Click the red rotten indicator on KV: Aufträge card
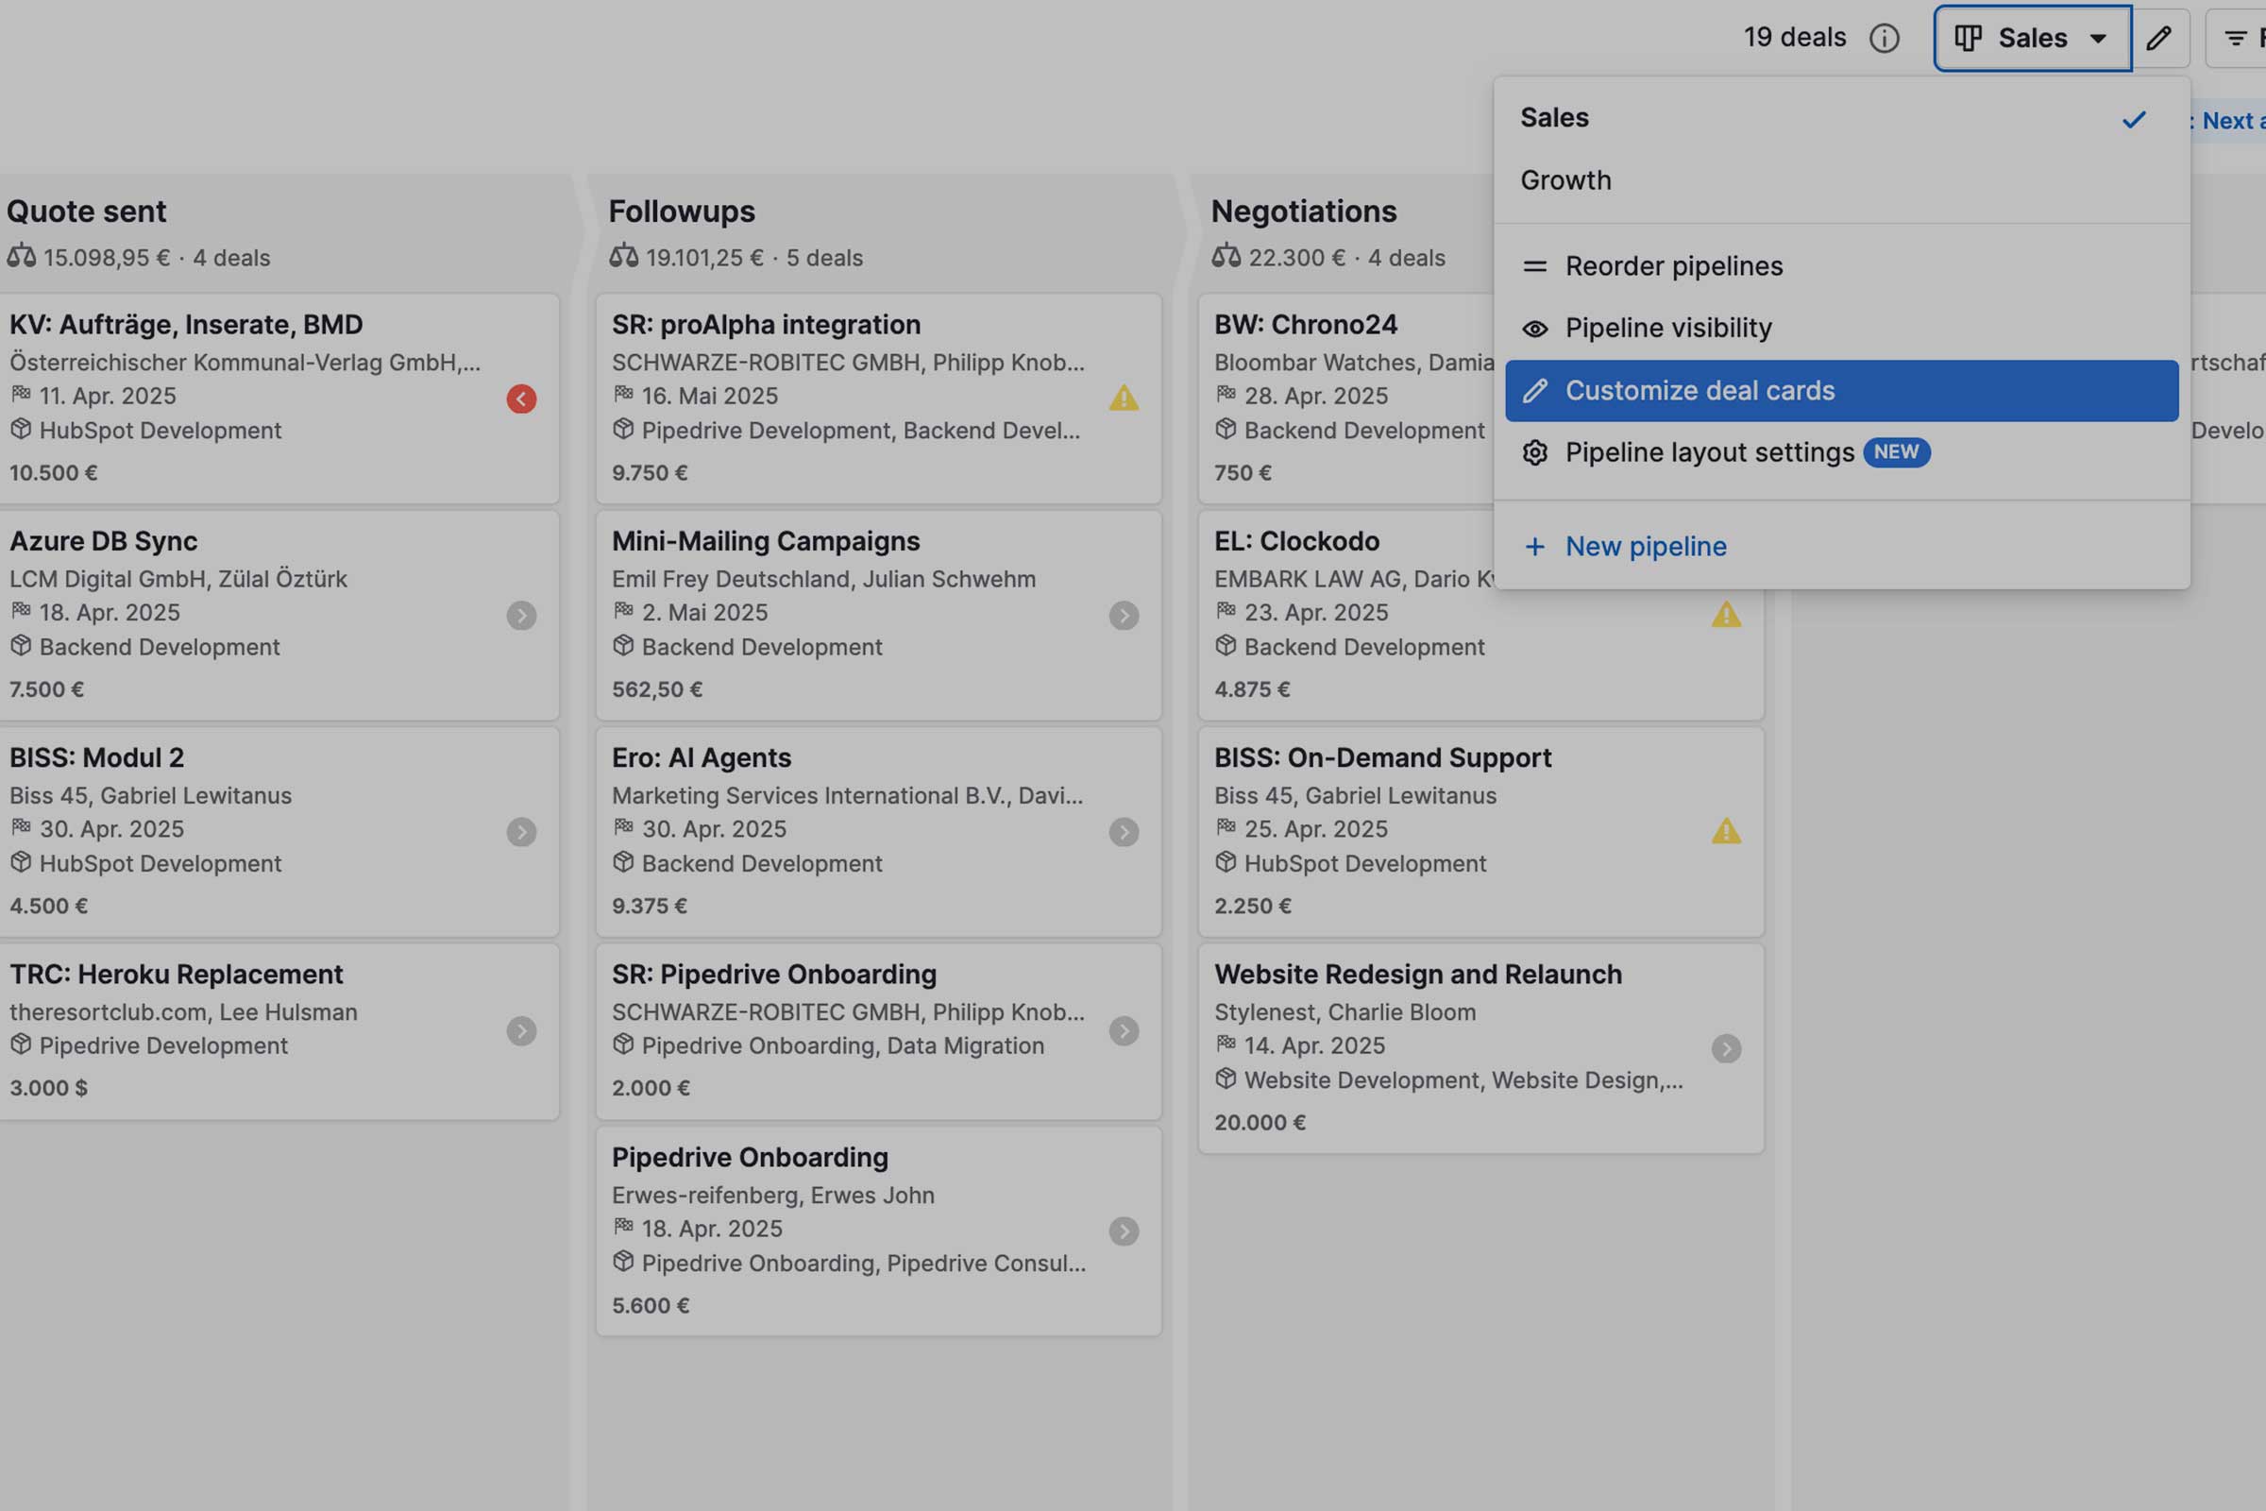Image resolution: width=2266 pixels, height=1511 pixels. tap(521, 399)
